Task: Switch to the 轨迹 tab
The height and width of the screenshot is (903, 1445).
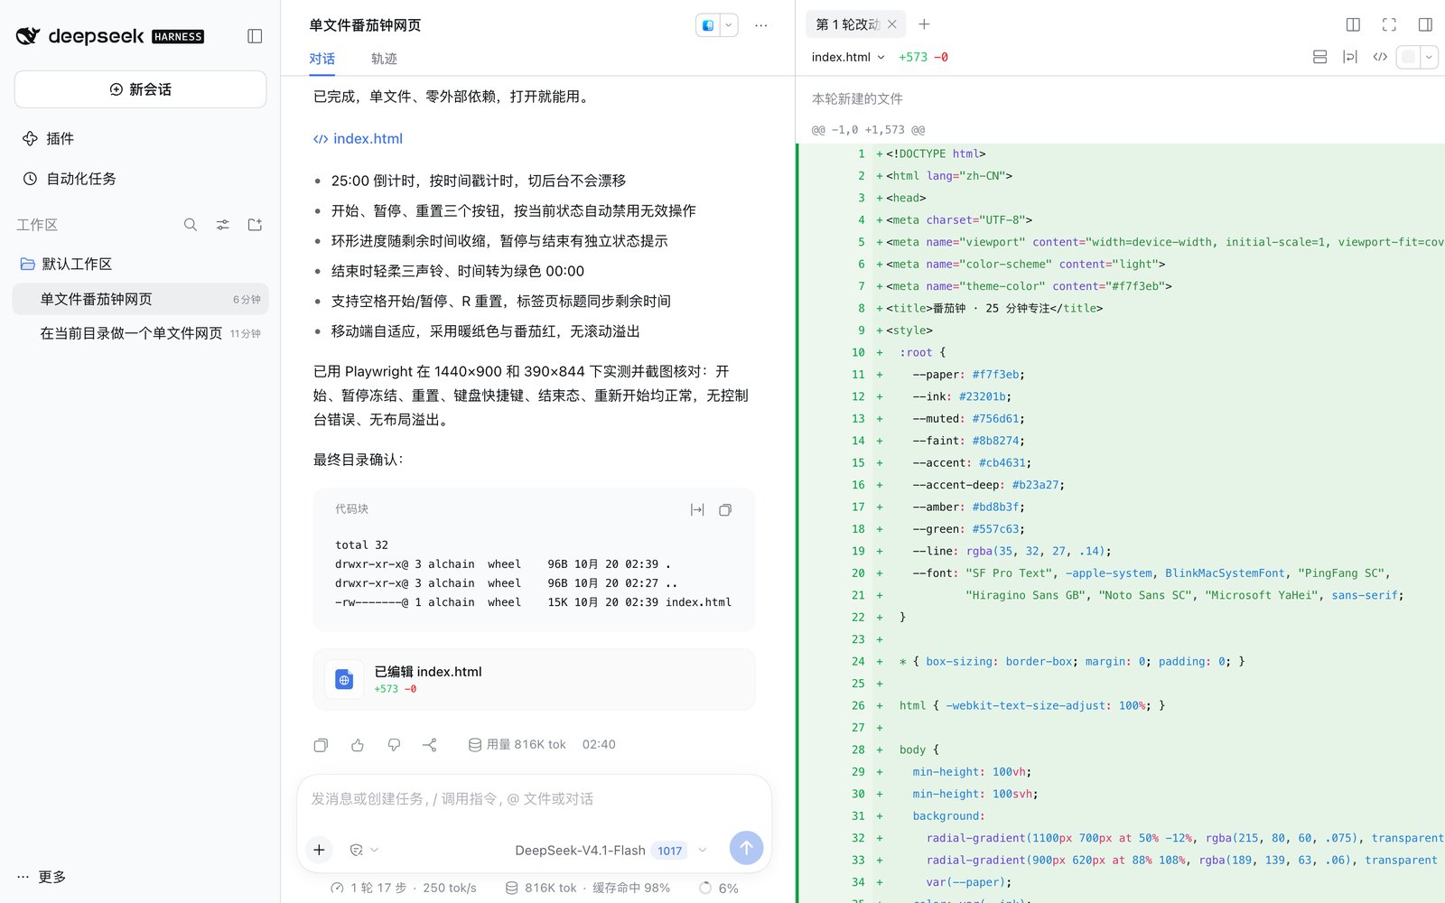Action: (x=384, y=59)
